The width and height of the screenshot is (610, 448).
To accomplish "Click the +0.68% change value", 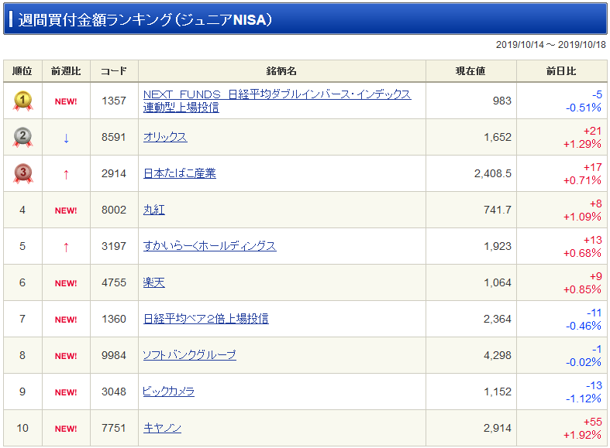I will point(582,254).
